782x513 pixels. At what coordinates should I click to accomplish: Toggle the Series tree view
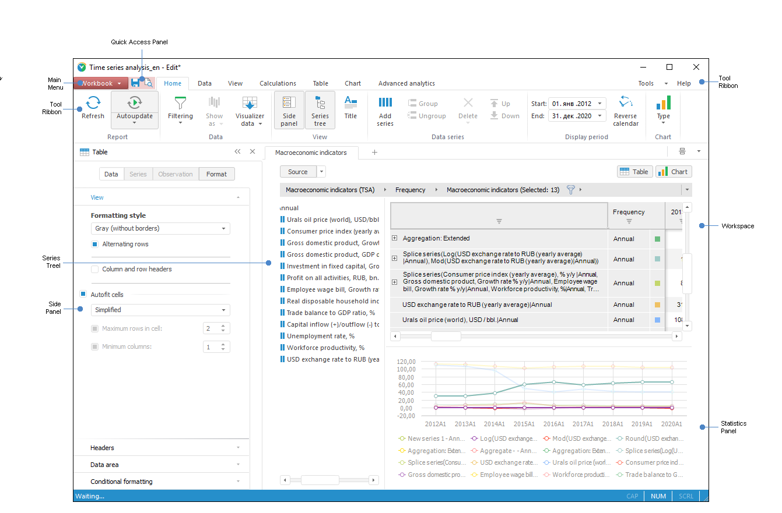[320, 109]
